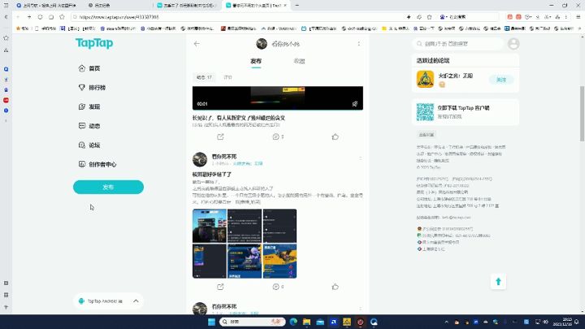Open File Explorer from taskbar
This screenshot has height=329, width=585.
(x=306, y=322)
